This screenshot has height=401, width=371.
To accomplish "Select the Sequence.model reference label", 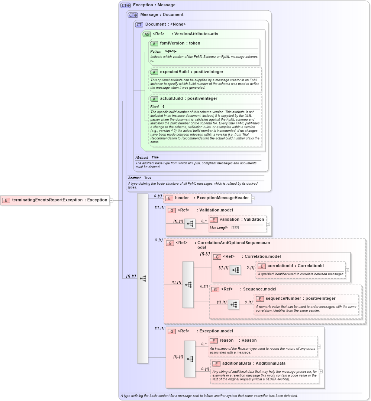I will coord(249,289).
